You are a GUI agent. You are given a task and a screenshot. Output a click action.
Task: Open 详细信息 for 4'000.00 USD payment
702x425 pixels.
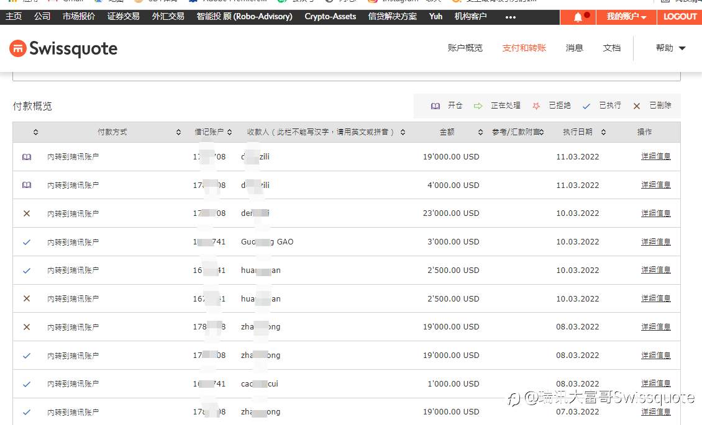(656, 185)
